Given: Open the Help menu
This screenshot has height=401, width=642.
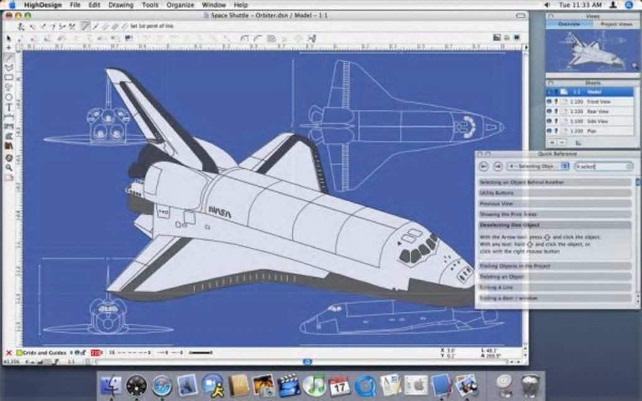Looking at the screenshot, I should coord(240,5).
